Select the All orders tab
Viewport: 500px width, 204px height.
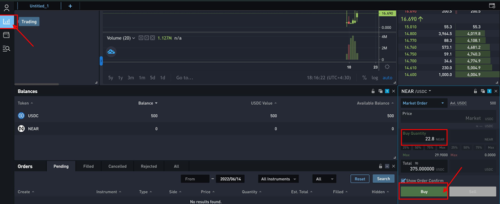click(x=176, y=167)
